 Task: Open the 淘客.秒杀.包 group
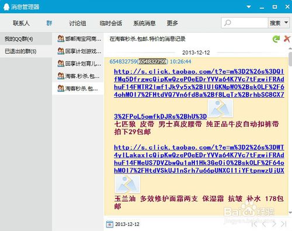[78, 76]
